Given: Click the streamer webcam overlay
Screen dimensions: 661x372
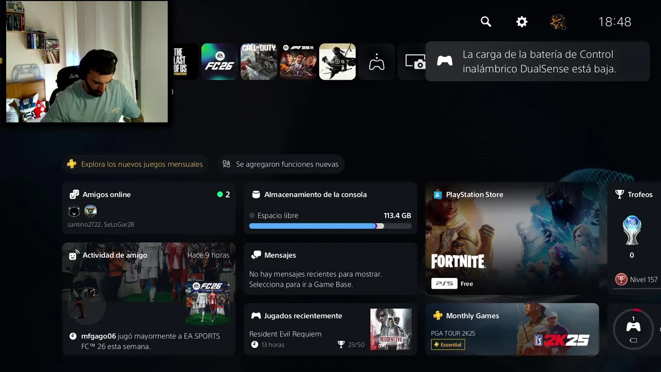Looking at the screenshot, I should coord(87,61).
